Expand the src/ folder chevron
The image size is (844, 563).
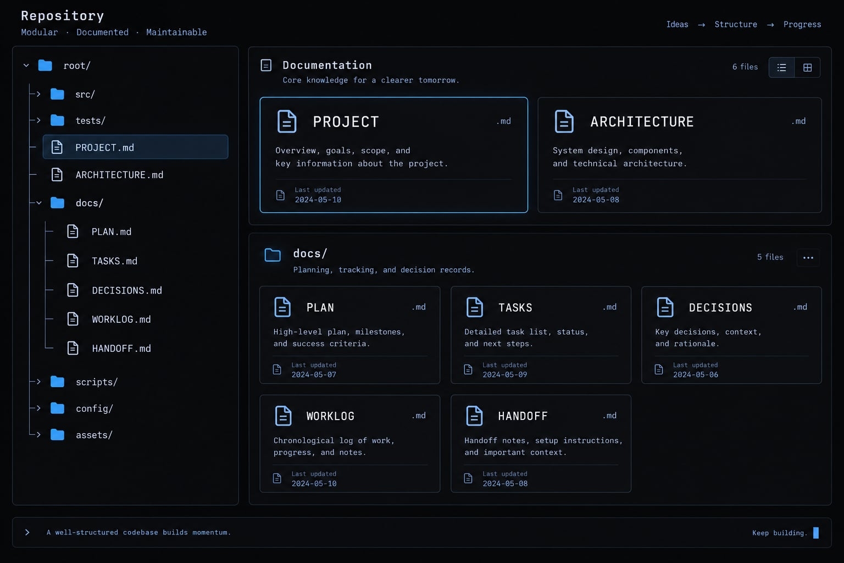click(x=38, y=94)
